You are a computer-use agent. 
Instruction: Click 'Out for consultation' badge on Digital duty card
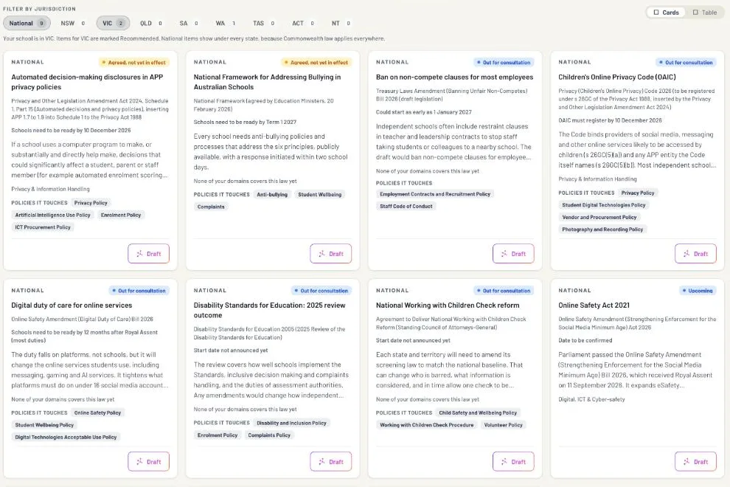tap(139, 290)
